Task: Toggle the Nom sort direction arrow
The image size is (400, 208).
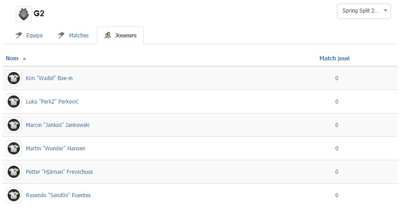Action: [24, 59]
